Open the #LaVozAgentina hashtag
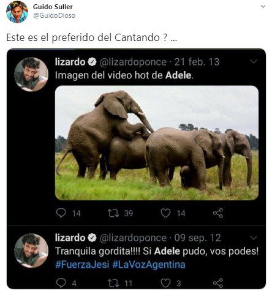Viewport: 272px width, 291px height. 149,265
